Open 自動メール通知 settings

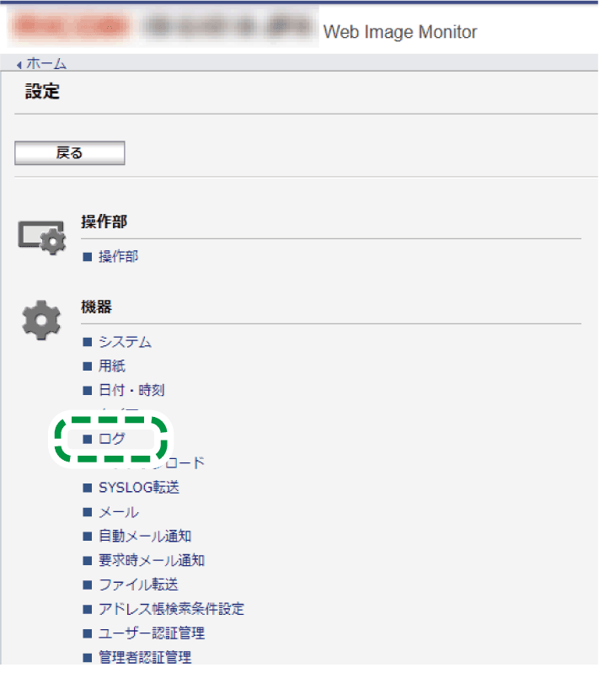tap(145, 536)
